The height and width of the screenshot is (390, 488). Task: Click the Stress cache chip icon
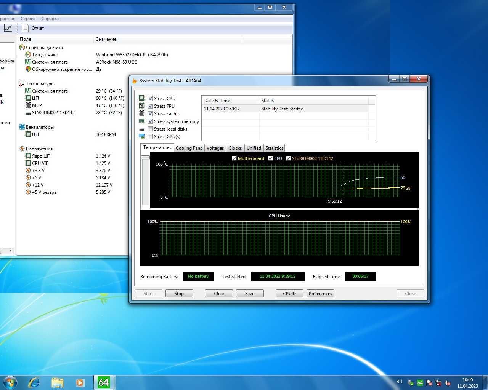[142, 113]
